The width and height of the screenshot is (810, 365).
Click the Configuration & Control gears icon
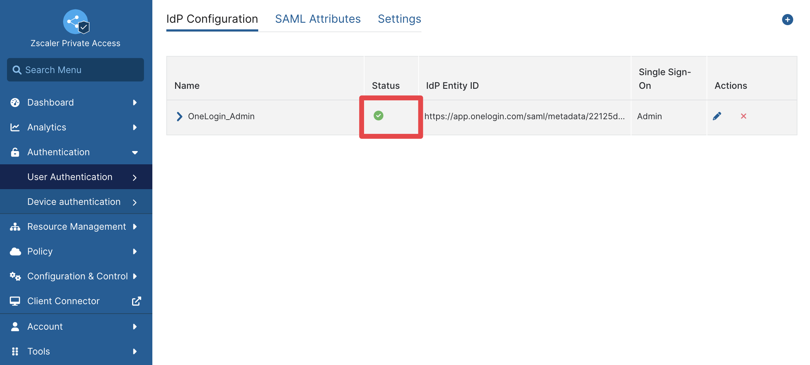point(15,276)
